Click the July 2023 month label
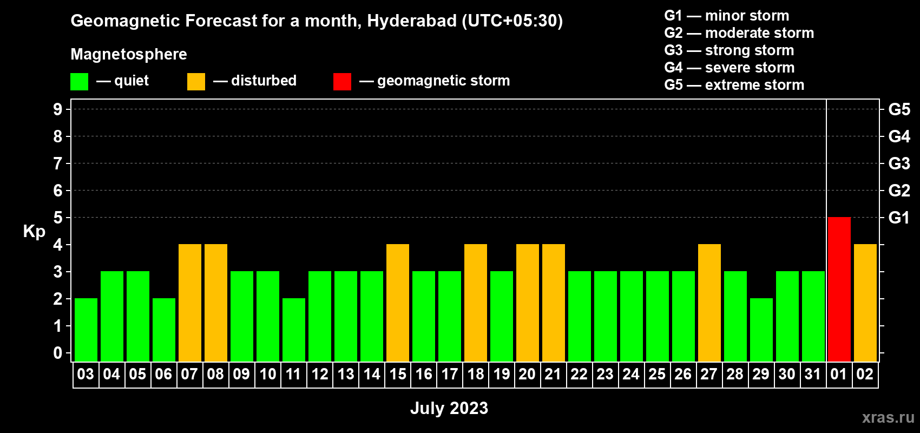Image resolution: width=920 pixels, height=433 pixels. [x=449, y=408]
